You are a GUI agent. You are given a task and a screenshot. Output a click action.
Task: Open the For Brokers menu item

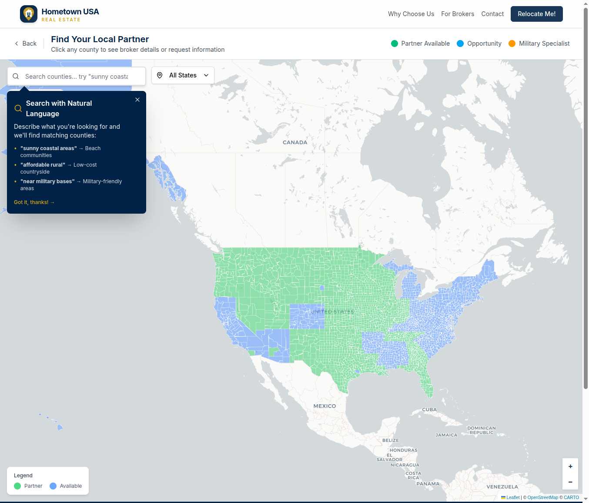(x=458, y=13)
